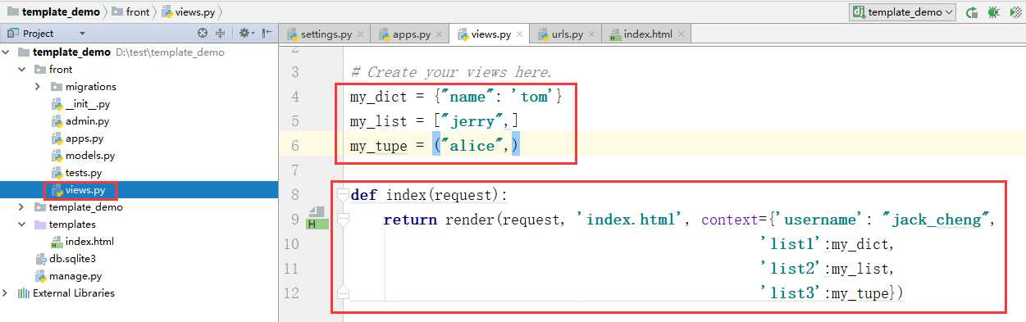The height and width of the screenshot is (322, 1026).
Task: Click the Run button in top toolbar
Action: click(x=972, y=11)
